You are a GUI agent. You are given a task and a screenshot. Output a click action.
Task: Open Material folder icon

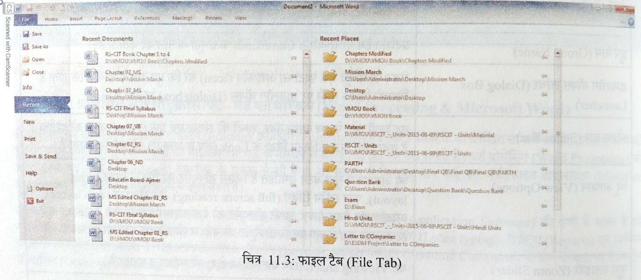[331, 130]
